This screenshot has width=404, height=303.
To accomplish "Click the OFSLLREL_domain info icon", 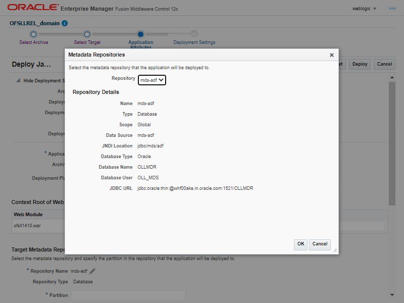I will point(65,23).
